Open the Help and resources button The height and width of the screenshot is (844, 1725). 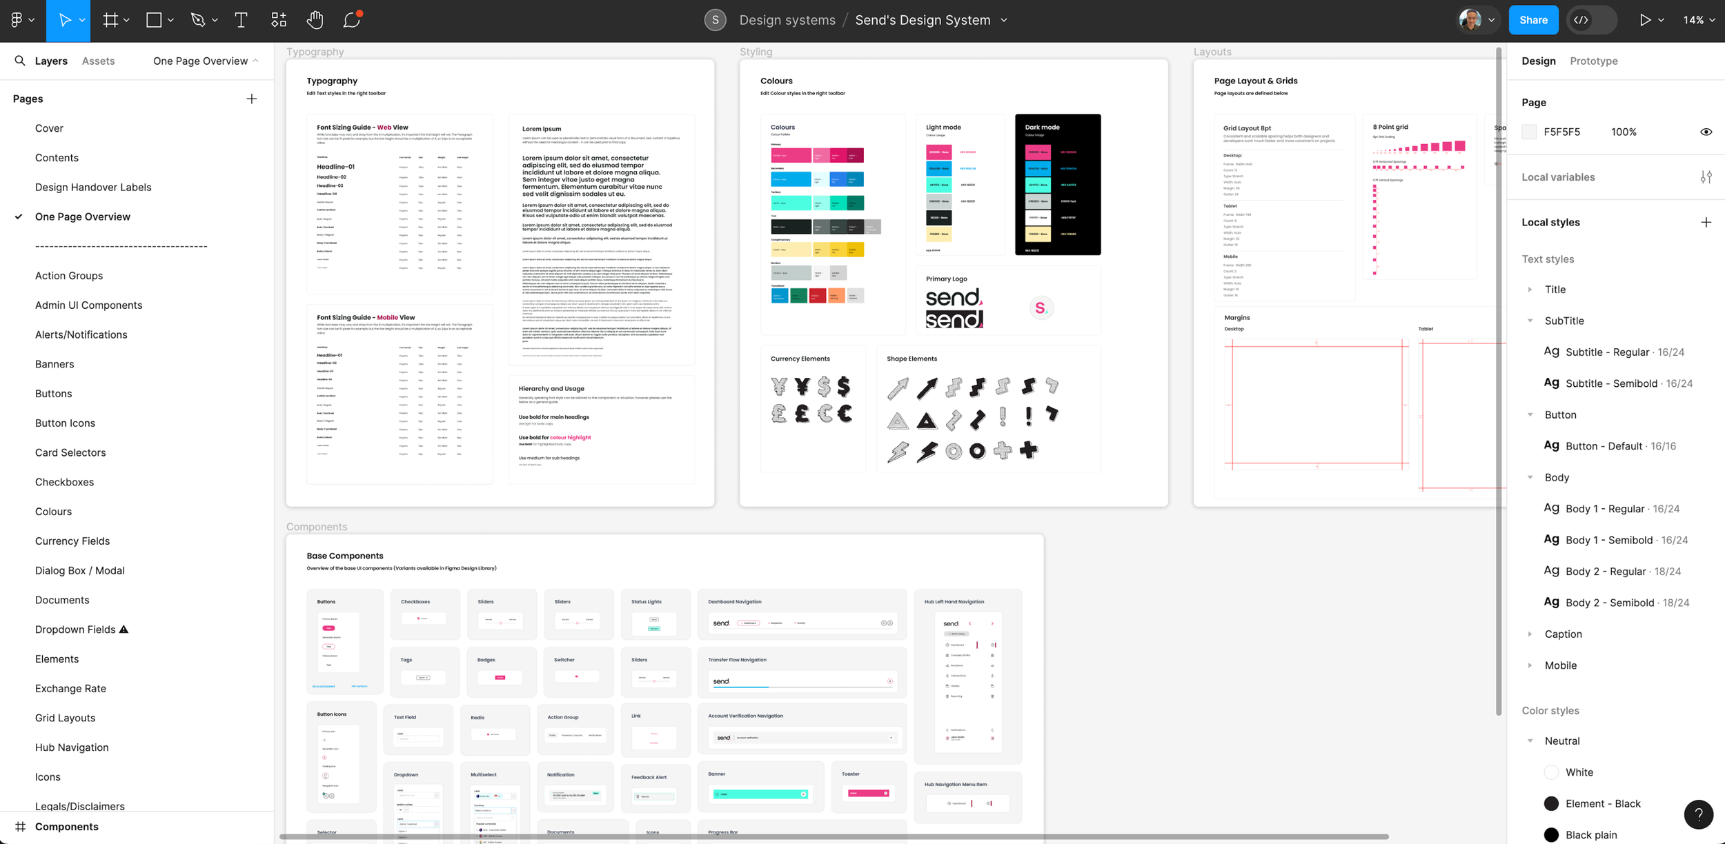(1698, 814)
